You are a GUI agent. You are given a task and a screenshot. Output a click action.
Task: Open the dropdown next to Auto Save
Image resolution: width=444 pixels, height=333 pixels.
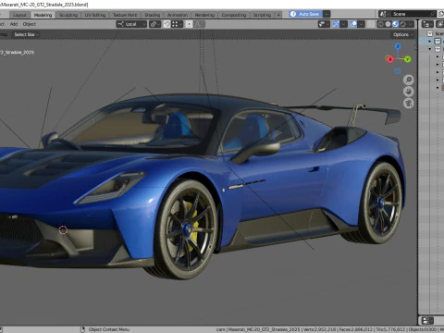(327, 14)
